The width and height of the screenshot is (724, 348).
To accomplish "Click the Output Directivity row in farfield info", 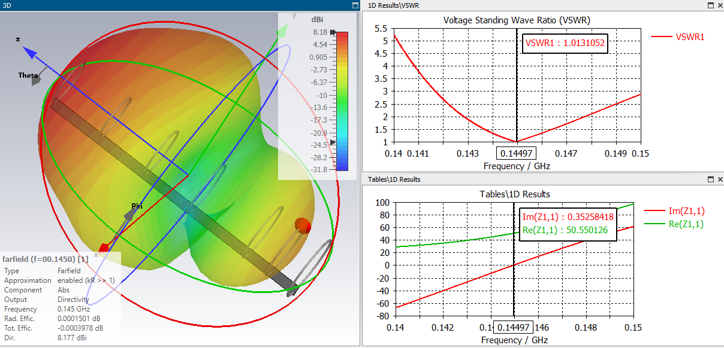I will [47, 300].
